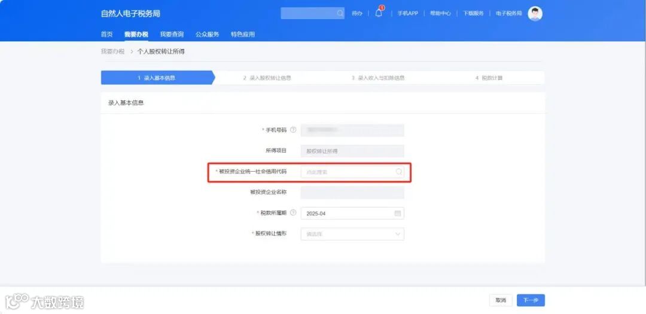Open 手机APP link
The image size is (646, 314).
pos(407,14)
